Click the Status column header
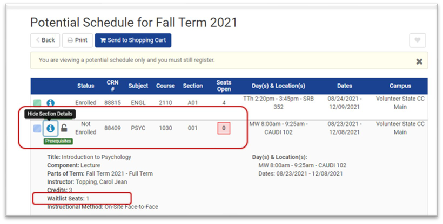This screenshot has height=224, width=443. [x=85, y=86]
